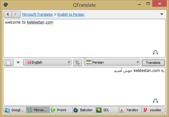Open the Persian target language dropdown
Image resolution: width=169 pixels, height=117 pixels.
pos(112,62)
